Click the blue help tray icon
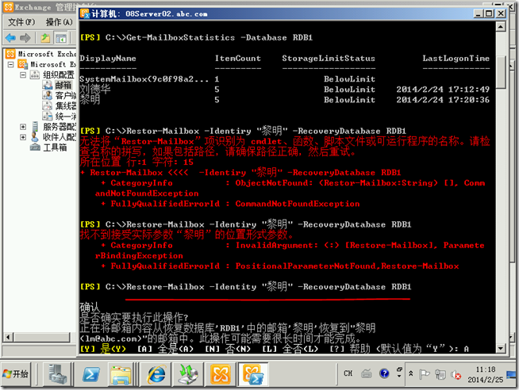The image size is (519, 390). [384, 373]
